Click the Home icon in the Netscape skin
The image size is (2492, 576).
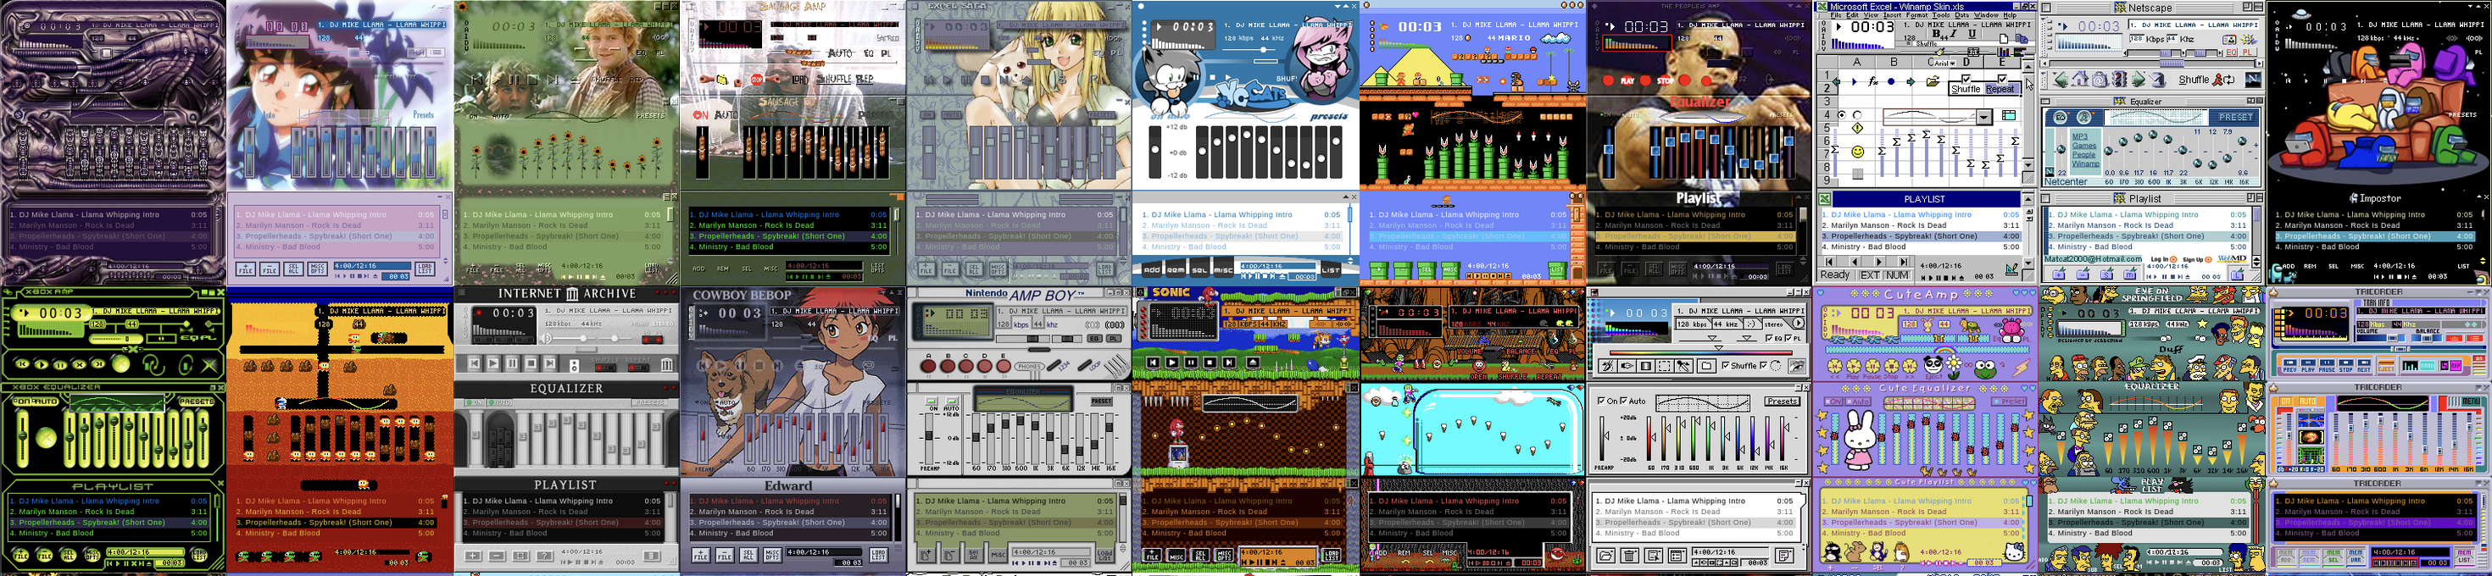[x=2081, y=80]
